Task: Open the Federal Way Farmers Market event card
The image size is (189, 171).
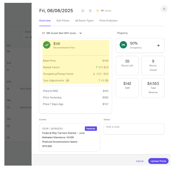Action: point(69,137)
